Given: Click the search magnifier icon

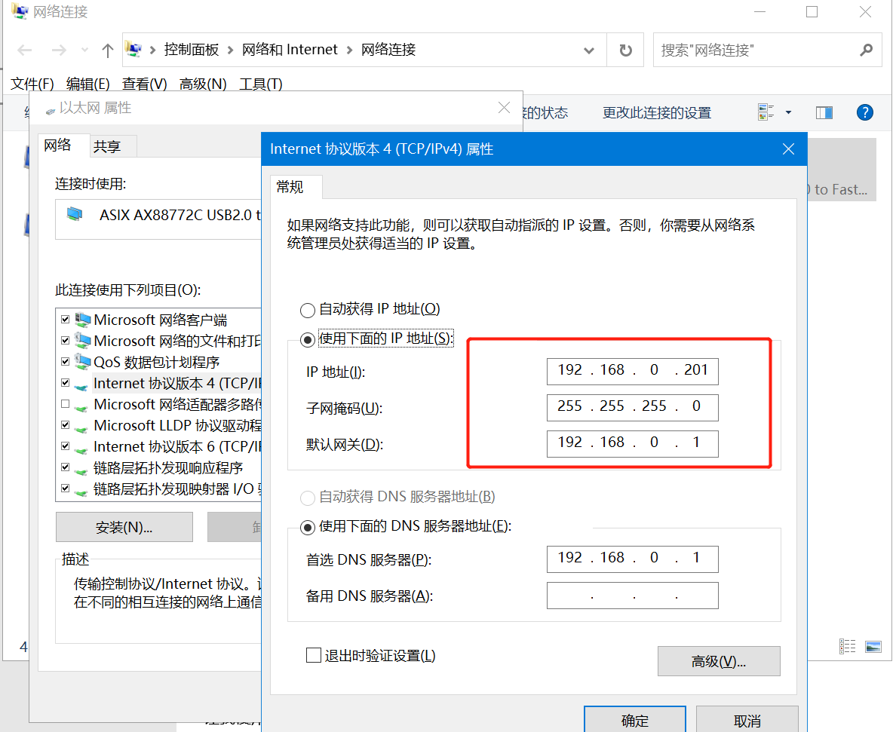Looking at the screenshot, I should [x=865, y=51].
